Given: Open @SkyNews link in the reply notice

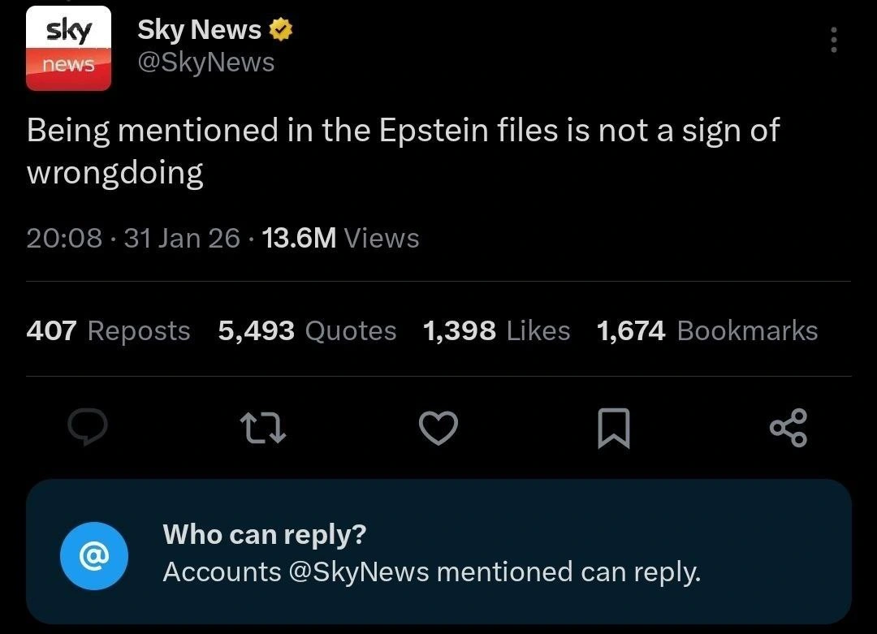Looking at the screenshot, I should point(358,572).
